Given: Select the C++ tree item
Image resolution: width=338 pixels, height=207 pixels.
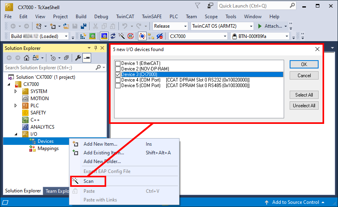Looking at the screenshot, I should [35, 120].
